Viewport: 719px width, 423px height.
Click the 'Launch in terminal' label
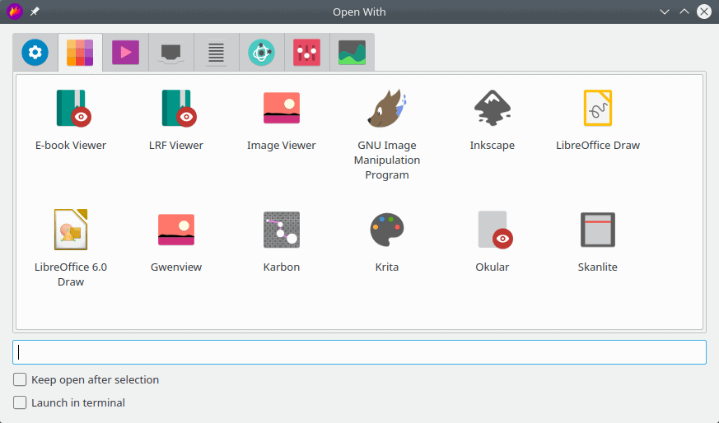78,402
